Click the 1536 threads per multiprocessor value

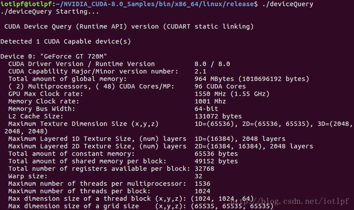(x=202, y=184)
